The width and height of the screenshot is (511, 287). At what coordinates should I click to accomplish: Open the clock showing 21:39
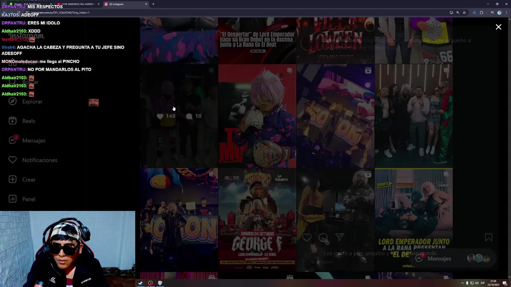click(494, 283)
